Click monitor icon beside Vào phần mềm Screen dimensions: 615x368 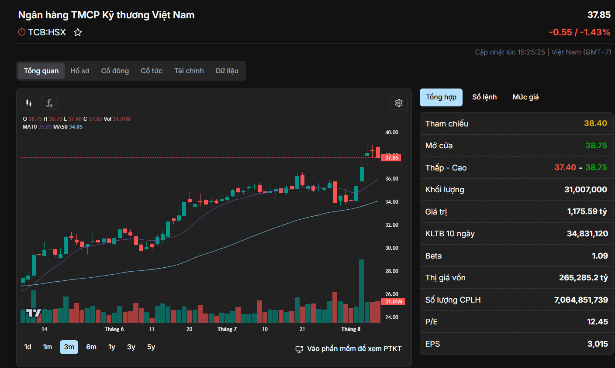[x=299, y=349]
